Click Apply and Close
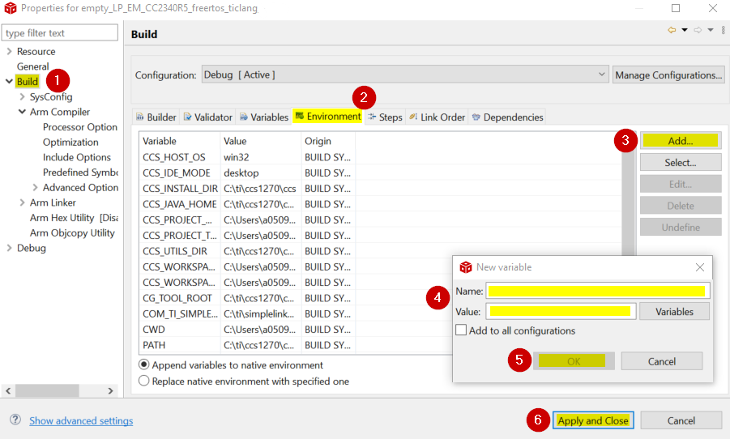 [593, 420]
